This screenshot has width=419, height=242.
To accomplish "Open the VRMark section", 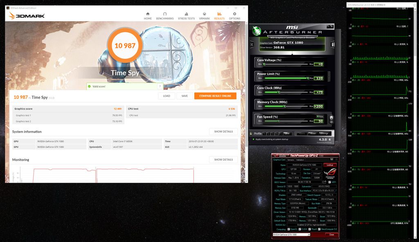I will click(x=205, y=16).
